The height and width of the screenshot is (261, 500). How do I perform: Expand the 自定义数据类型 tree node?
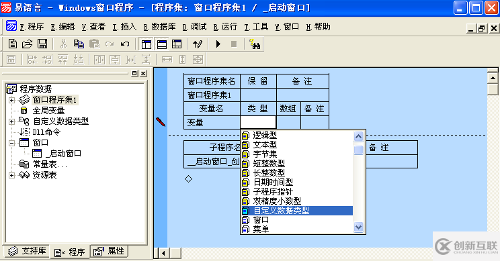[12, 121]
